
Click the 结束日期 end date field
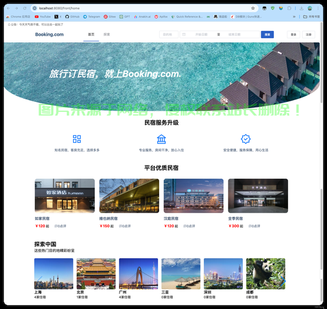pos(234,35)
